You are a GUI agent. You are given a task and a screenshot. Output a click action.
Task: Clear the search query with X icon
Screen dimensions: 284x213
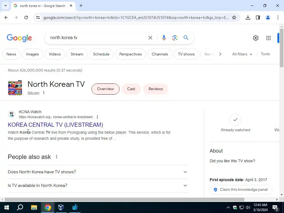tap(150, 38)
